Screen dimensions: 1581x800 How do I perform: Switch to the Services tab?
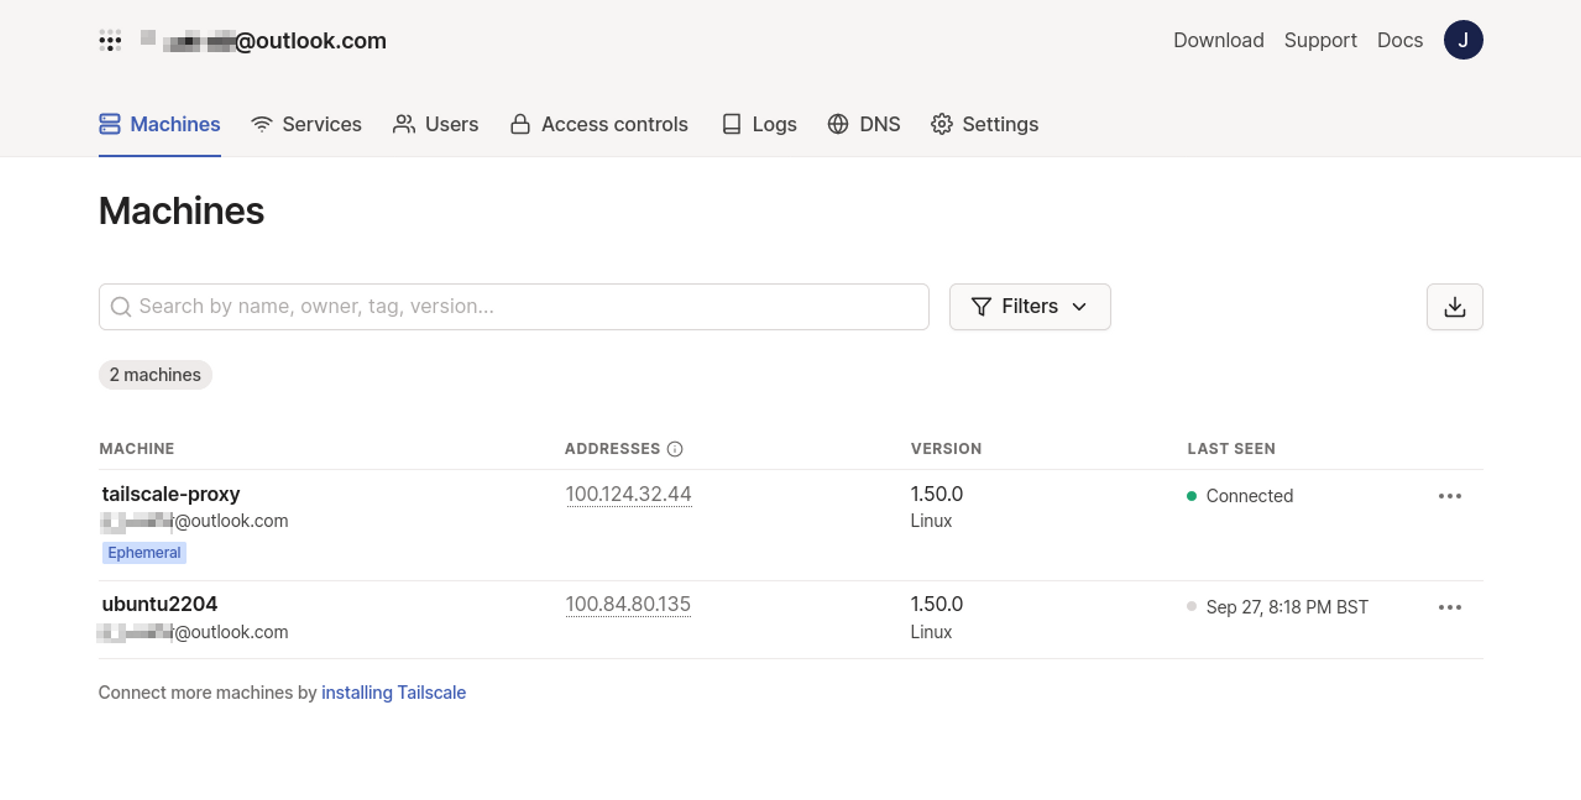point(306,124)
